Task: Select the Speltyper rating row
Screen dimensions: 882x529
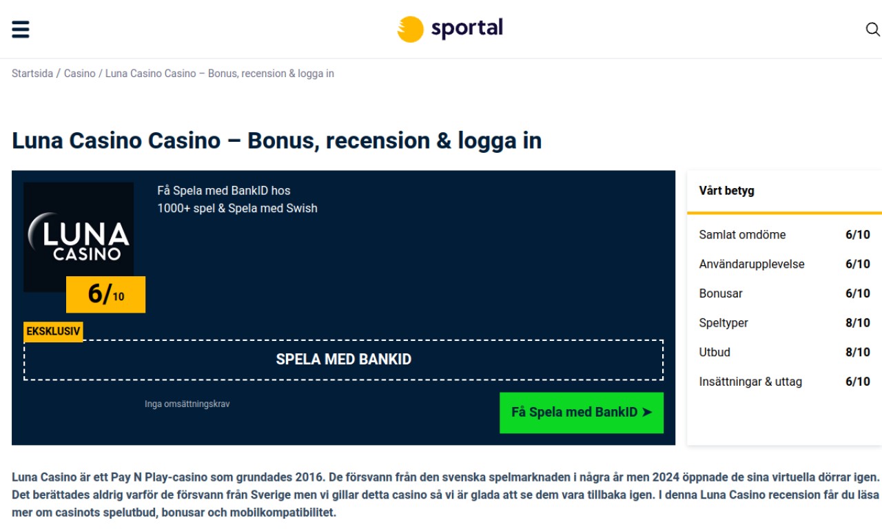Action: 785,323
